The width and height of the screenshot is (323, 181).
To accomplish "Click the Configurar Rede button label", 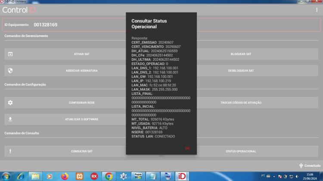I will (x=81, y=103).
